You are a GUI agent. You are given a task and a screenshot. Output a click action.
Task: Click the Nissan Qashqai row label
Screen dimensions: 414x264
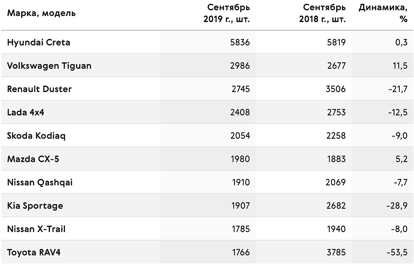coord(40,182)
